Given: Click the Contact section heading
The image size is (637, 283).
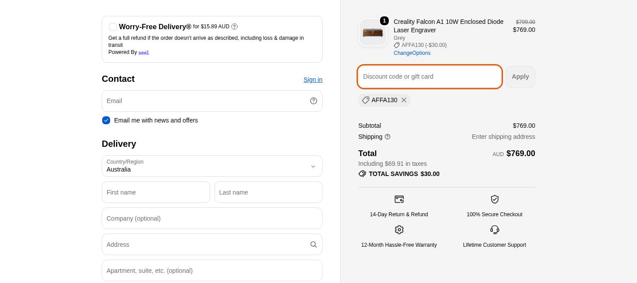Looking at the screenshot, I should 118,79.
